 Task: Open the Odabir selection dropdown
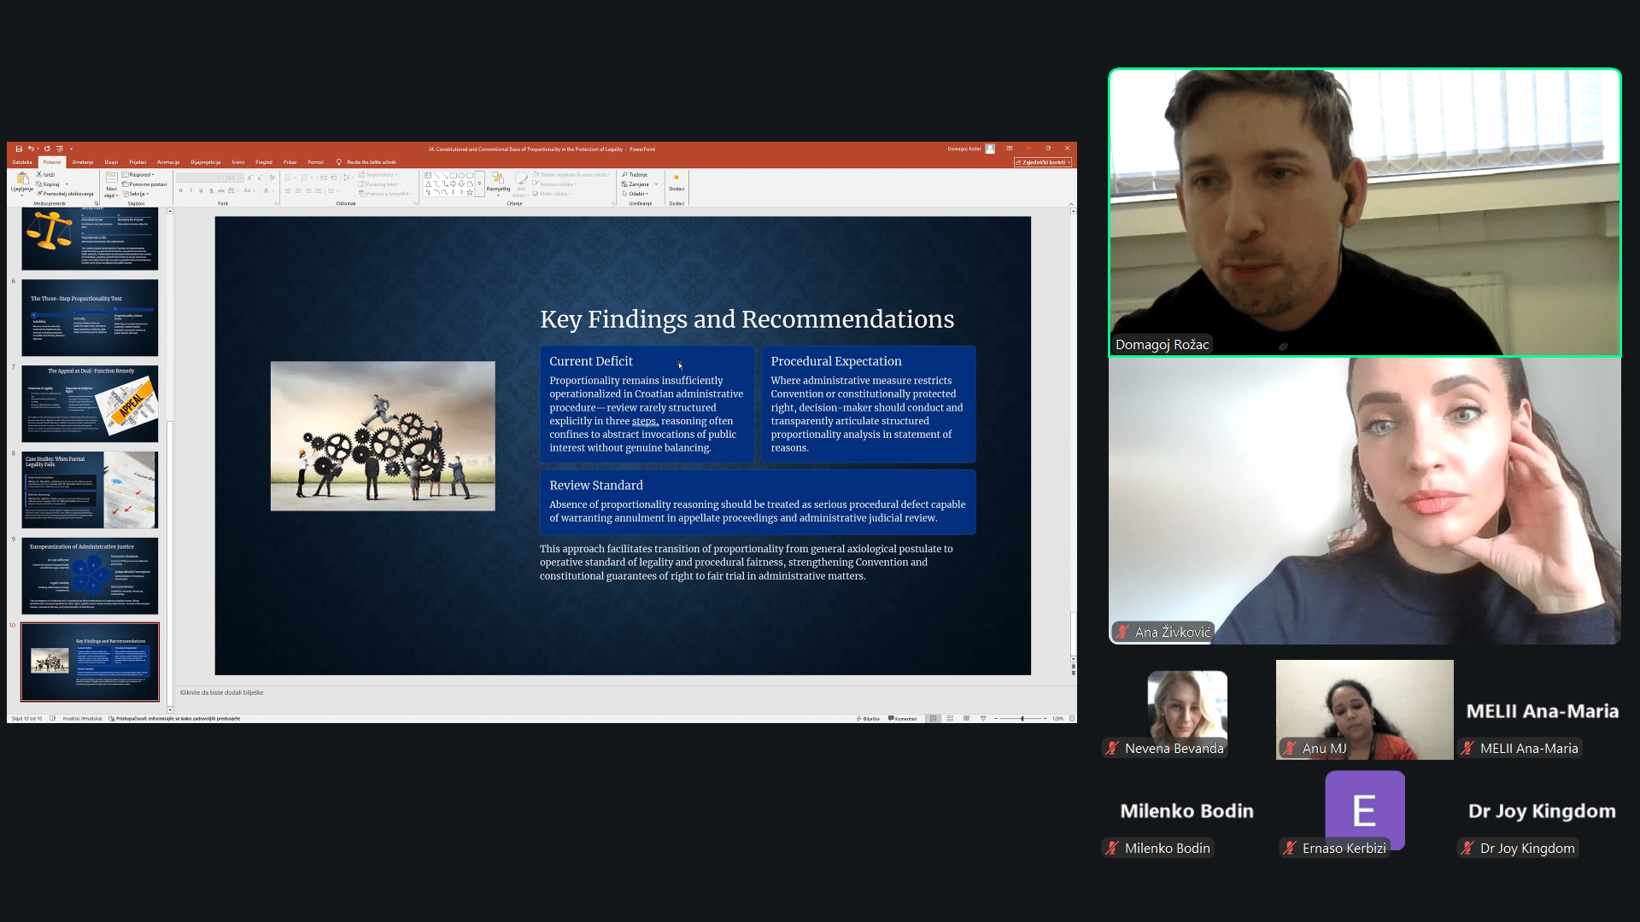[636, 194]
